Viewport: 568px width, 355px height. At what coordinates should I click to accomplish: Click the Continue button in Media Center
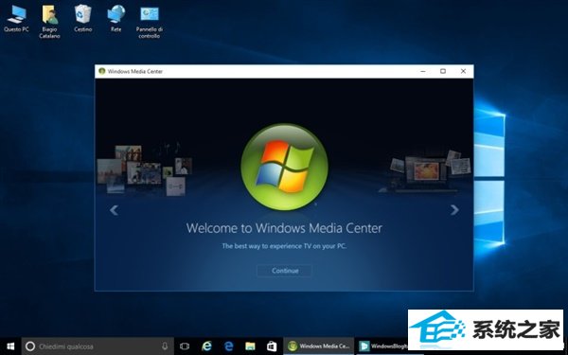pyautogui.click(x=285, y=271)
